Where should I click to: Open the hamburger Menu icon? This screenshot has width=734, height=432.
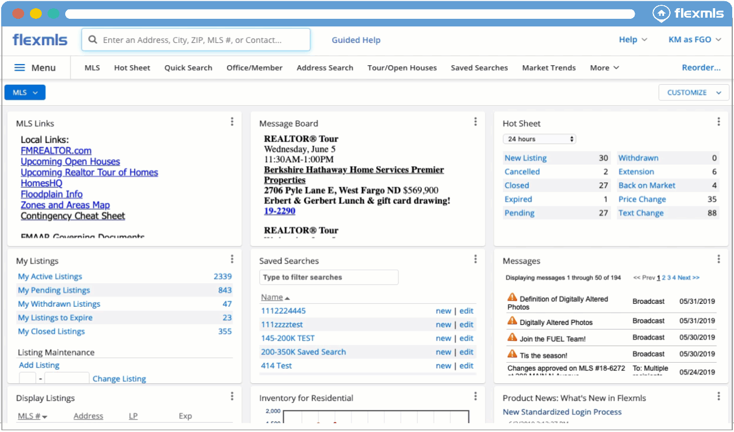tap(19, 68)
